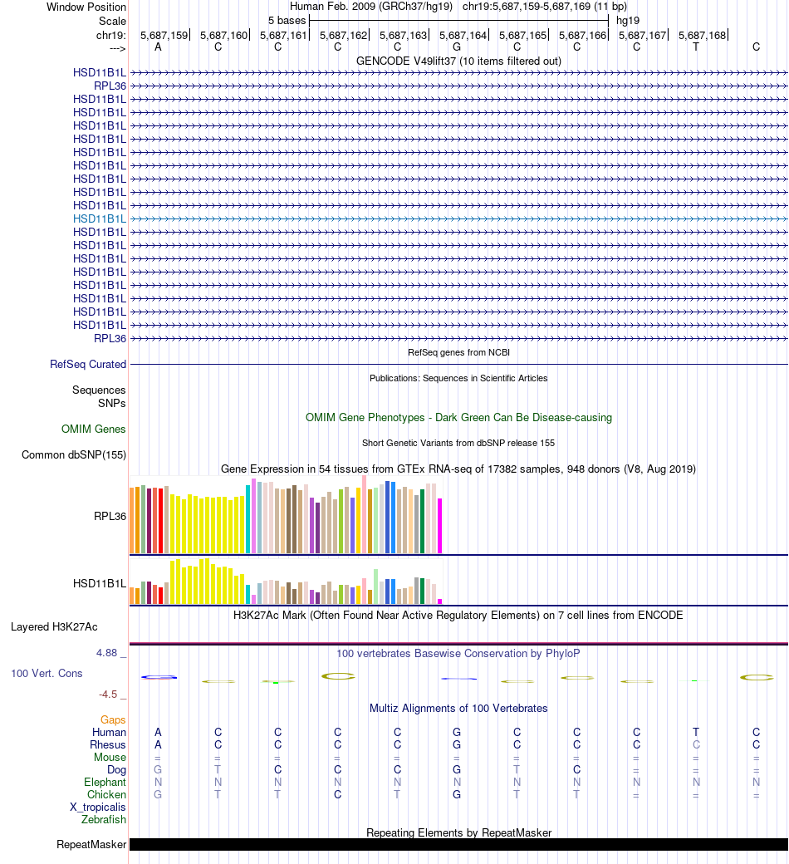
Task: Click the Window Position label
Action: tap(86, 7)
